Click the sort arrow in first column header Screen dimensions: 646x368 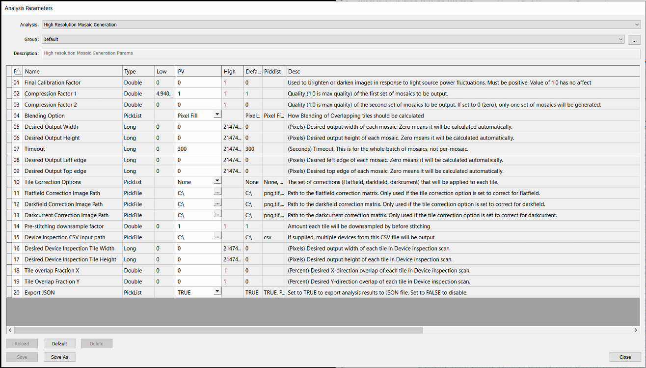pos(17,72)
